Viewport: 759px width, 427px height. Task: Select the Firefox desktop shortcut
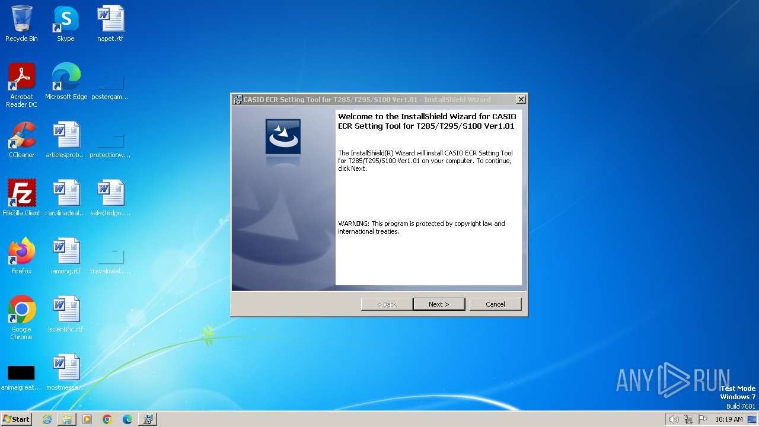[21, 256]
